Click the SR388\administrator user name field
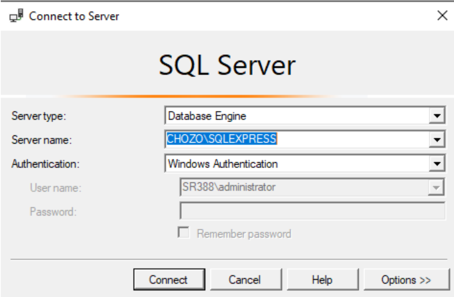This screenshot has height=297, width=454. tap(303, 188)
